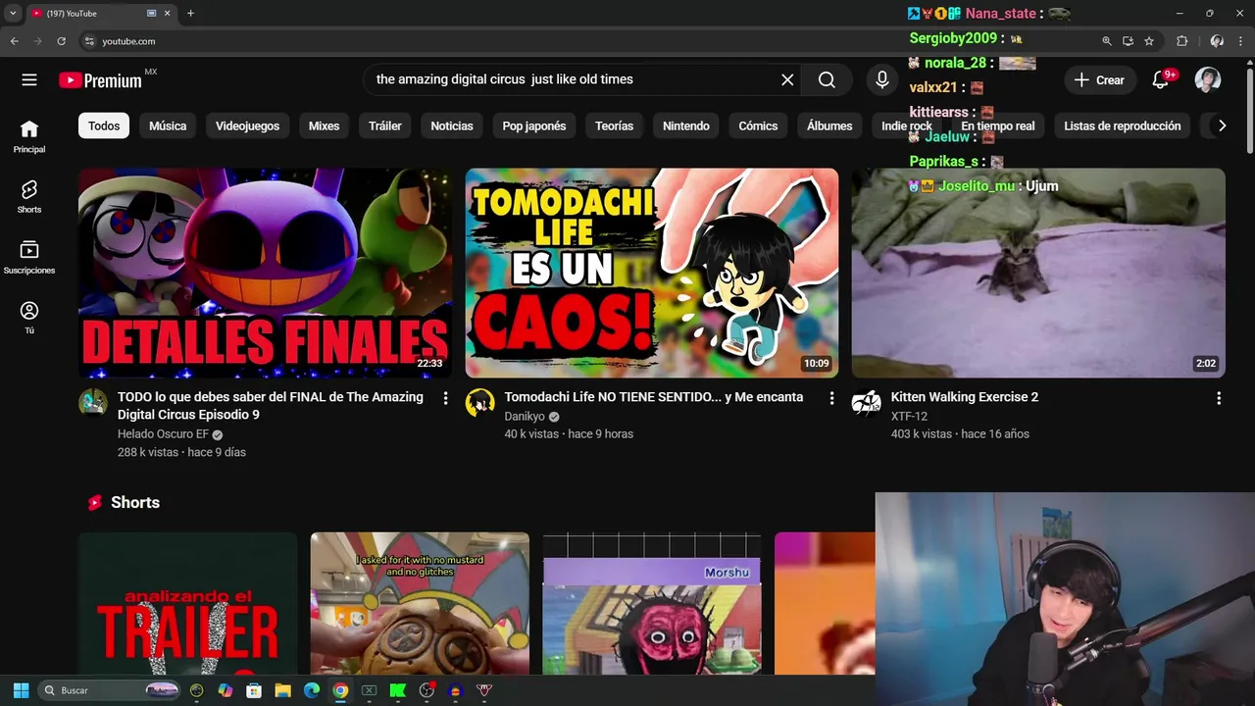
Task: Close the YouTube browser tab
Action: pyautogui.click(x=167, y=13)
